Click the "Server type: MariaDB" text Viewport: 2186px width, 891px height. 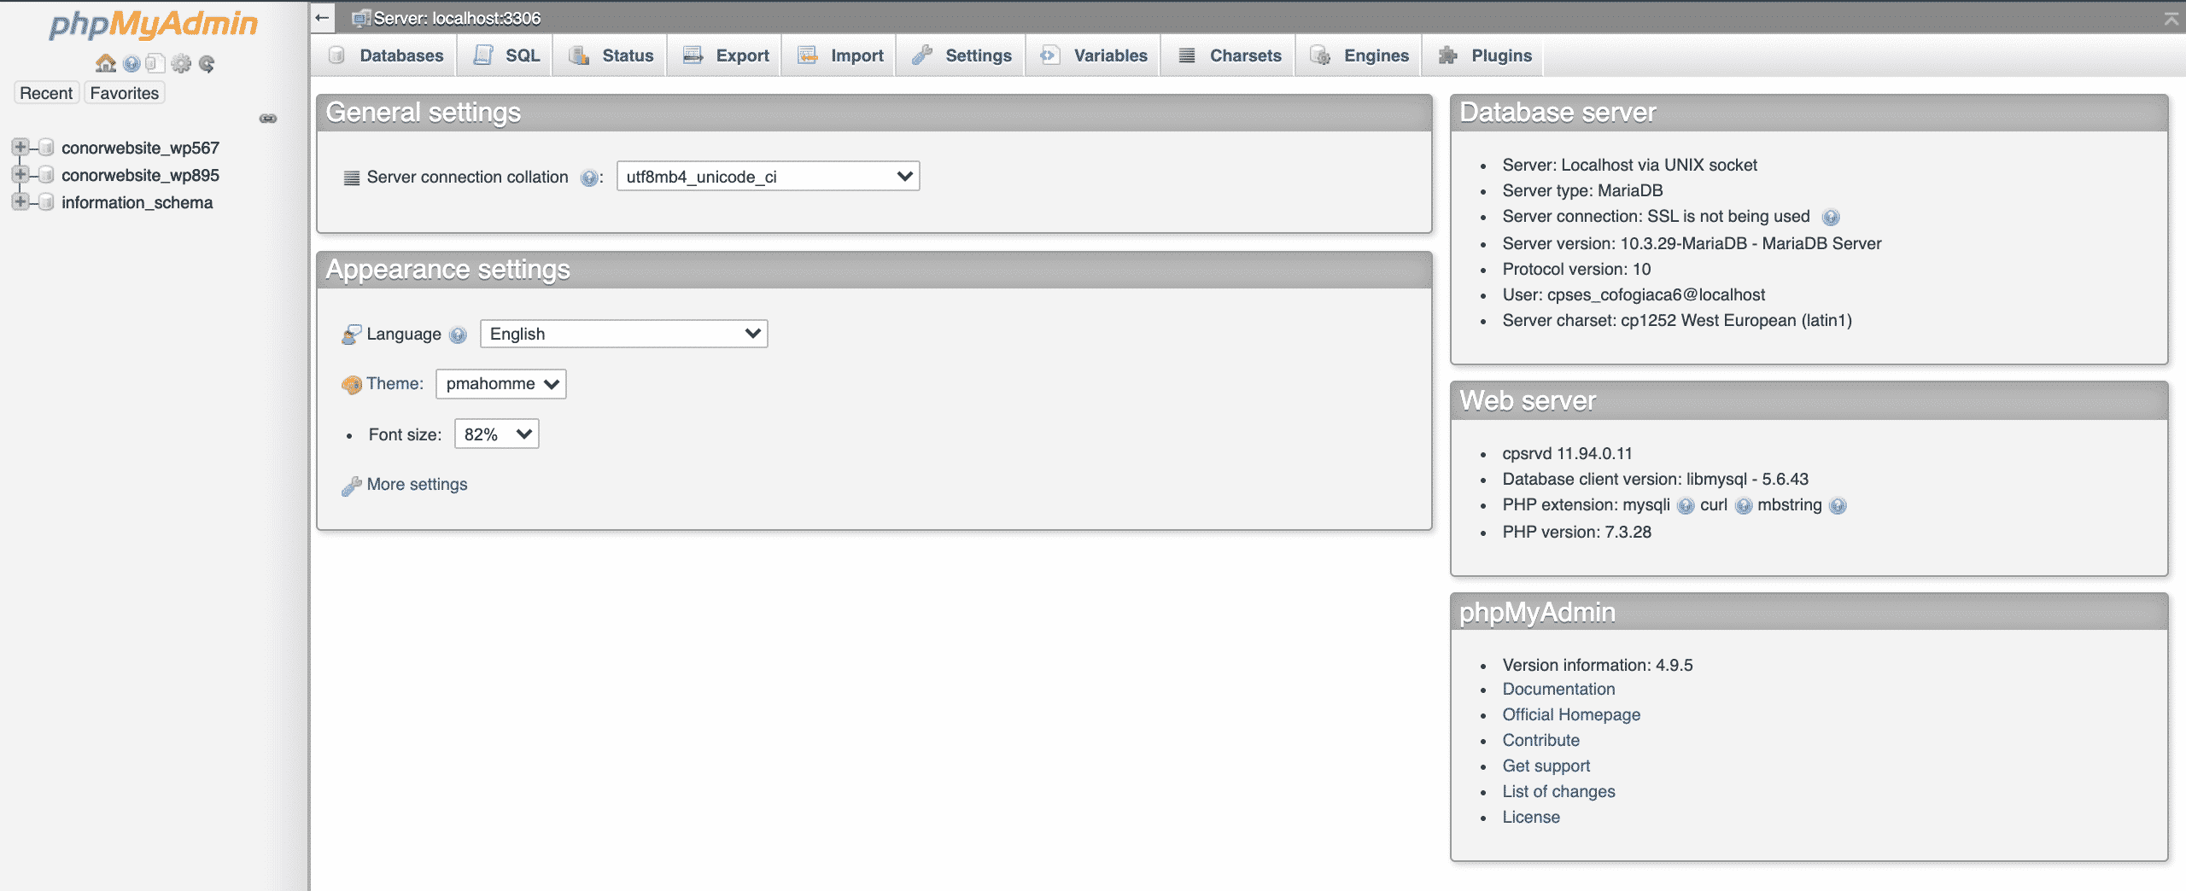point(1583,191)
